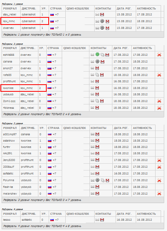The height and width of the screenshot is (231, 167).
Task: Select username astakhow
Action: pyautogui.click(x=9, y=141)
